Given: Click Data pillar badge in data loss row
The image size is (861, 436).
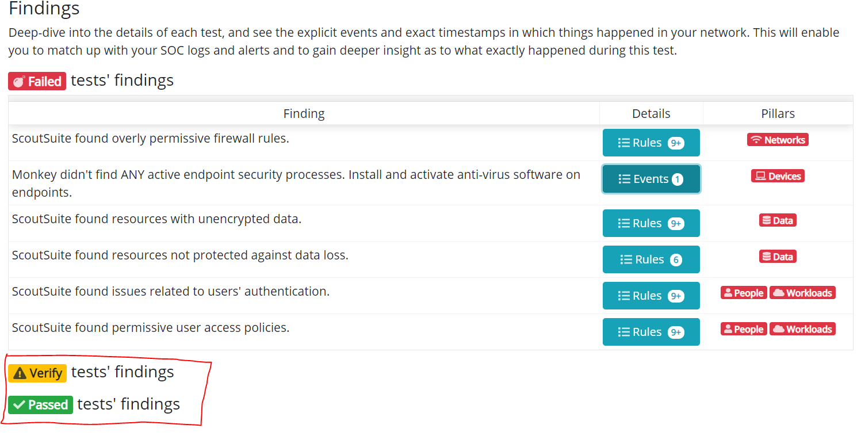Looking at the screenshot, I should [x=778, y=257].
